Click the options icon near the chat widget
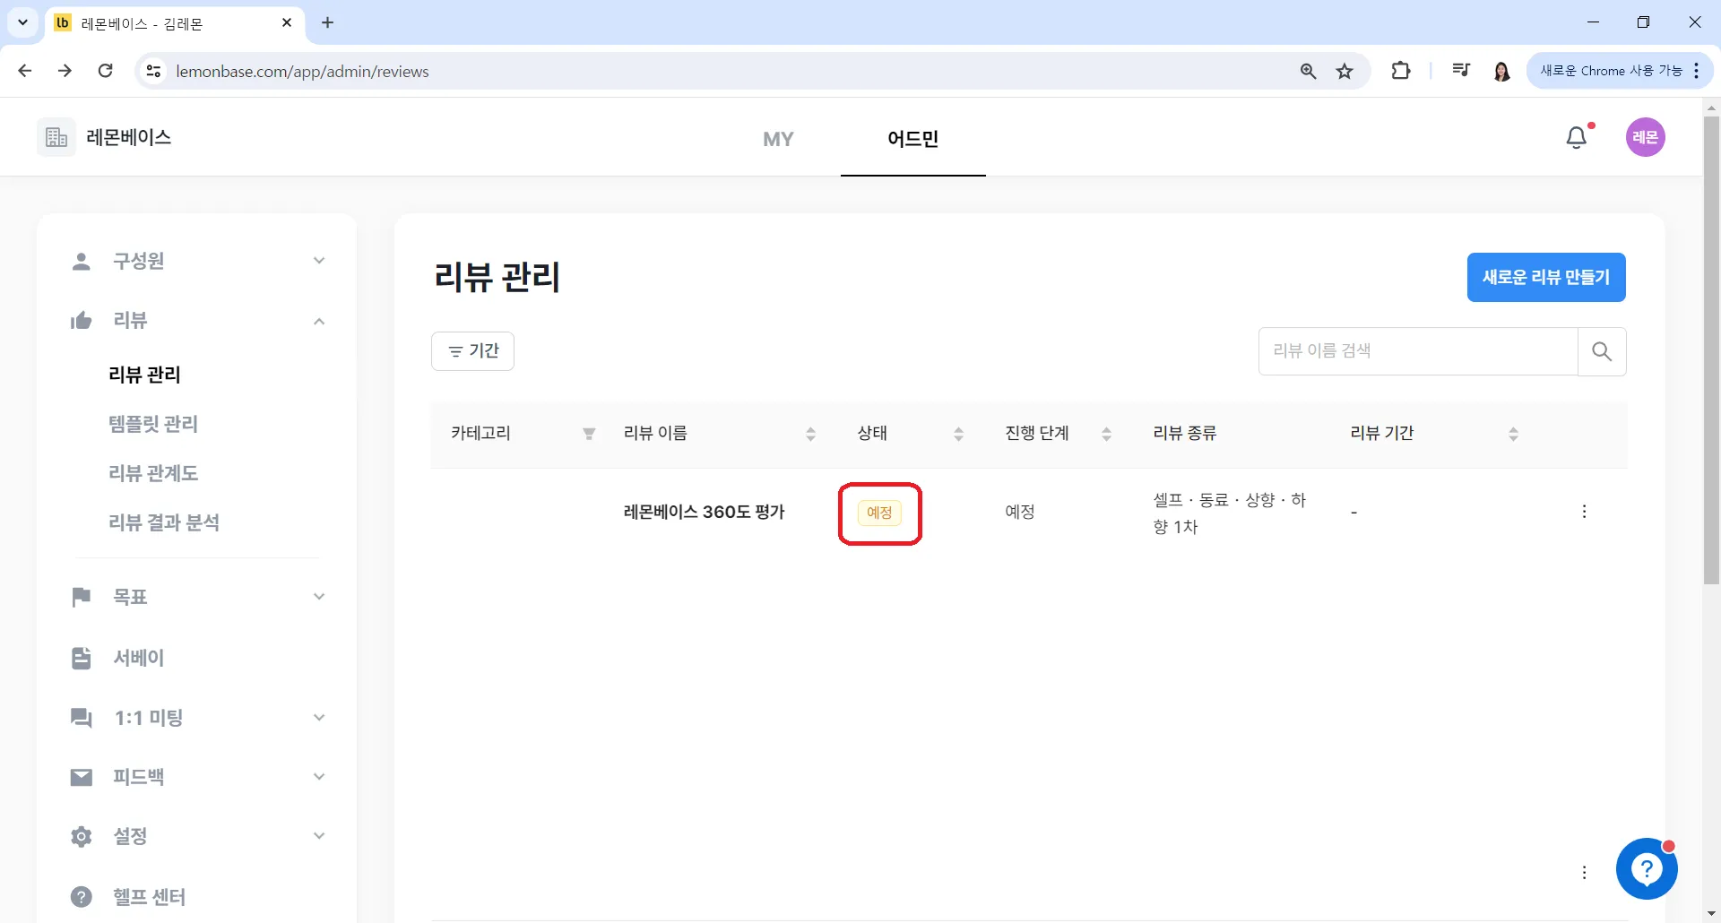The height and width of the screenshot is (923, 1721). coord(1585,873)
